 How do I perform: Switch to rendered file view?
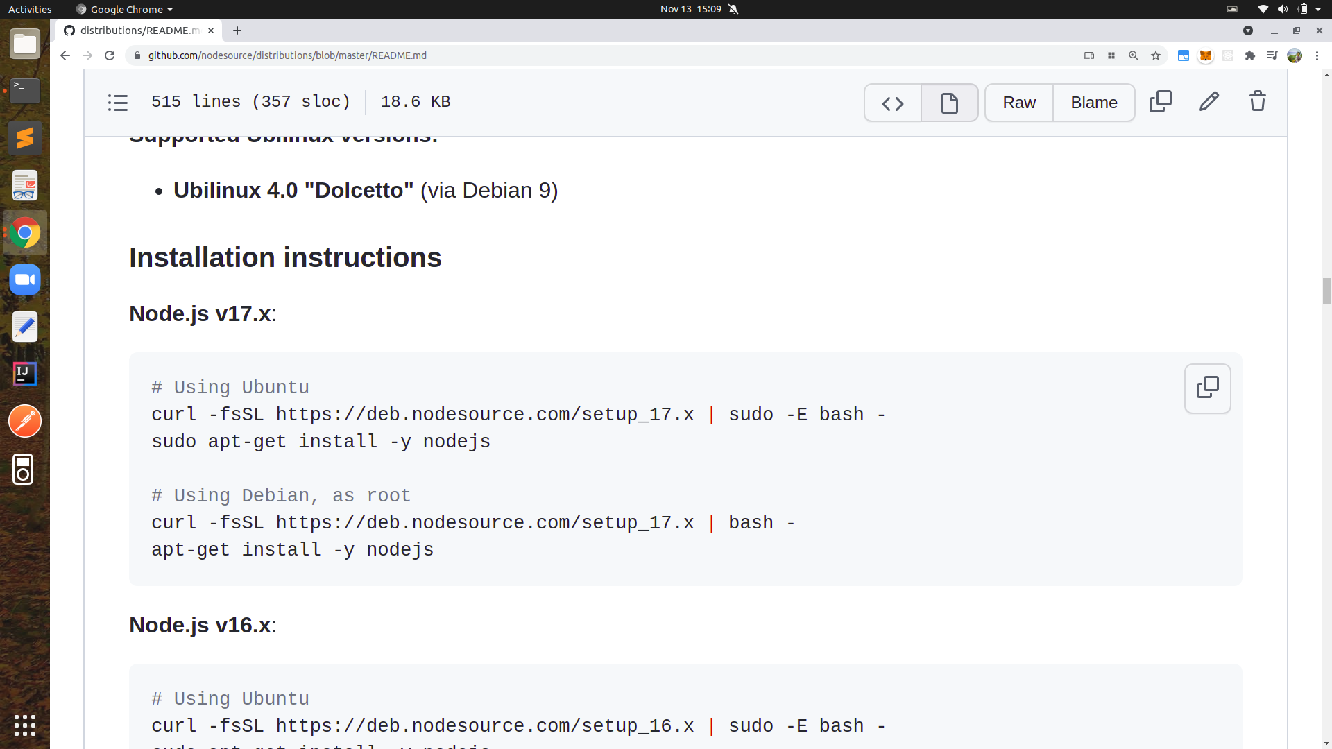tap(949, 103)
